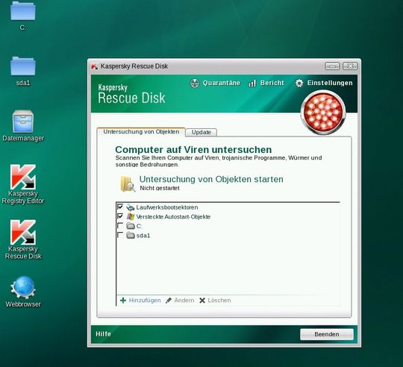403x367 pixels.
Task: Check the sda1 checkbox
Action: [120, 235]
